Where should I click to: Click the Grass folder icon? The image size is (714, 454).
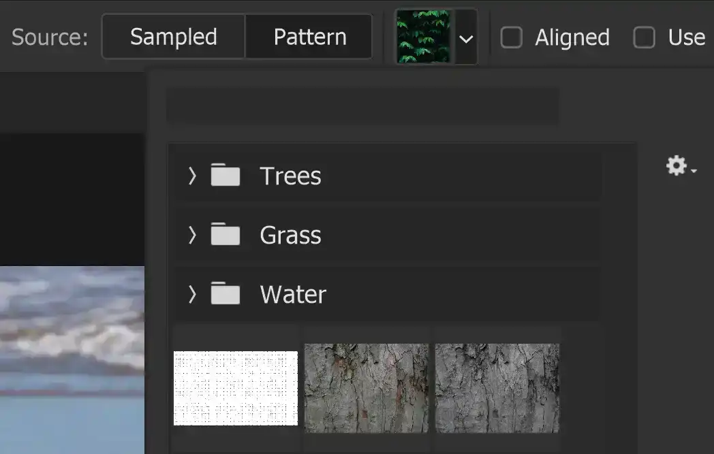pos(226,235)
